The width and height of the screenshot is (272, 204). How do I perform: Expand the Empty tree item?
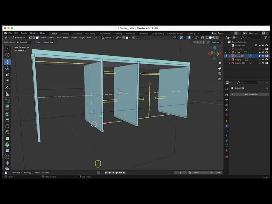click(229, 59)
